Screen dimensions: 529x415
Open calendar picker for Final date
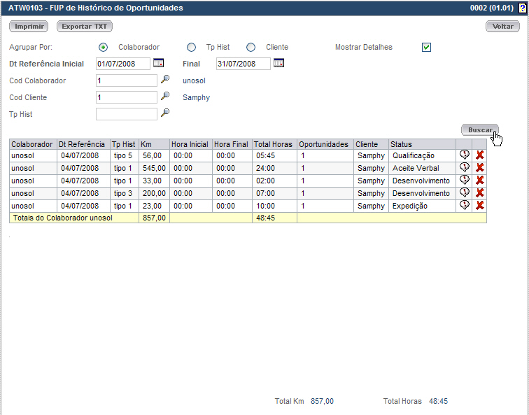[x=279, y=64]
